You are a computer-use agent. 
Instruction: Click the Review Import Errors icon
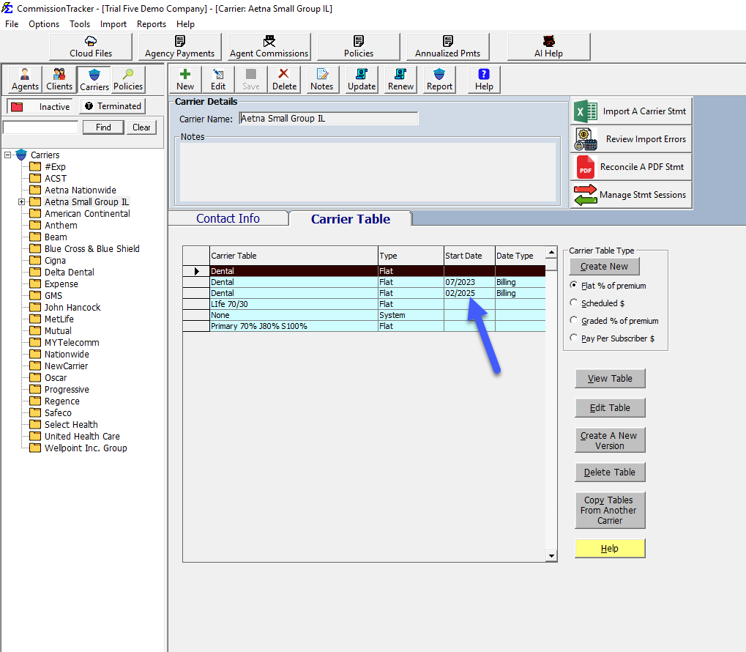tap(630, 138)
